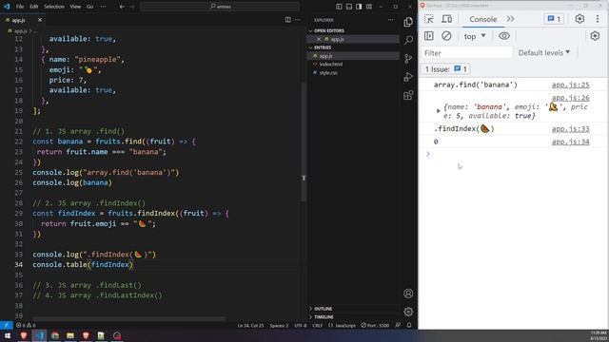Open the Edit menu
Image resolution: width=609 pixels, height=342 pixels.
coord(34,7)
